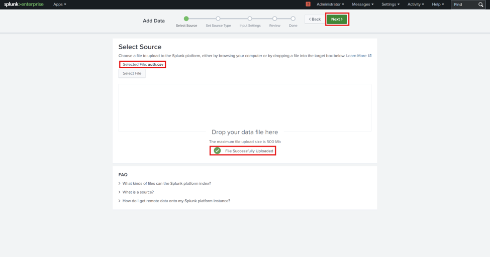Click the red alert notification icon

coord(308,4)
